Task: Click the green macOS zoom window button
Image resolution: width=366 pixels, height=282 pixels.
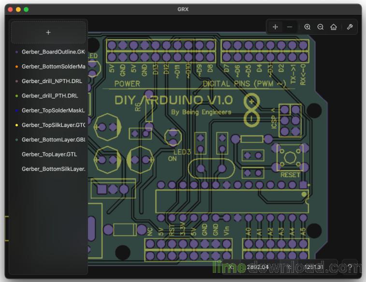Action: click(26, 10)
